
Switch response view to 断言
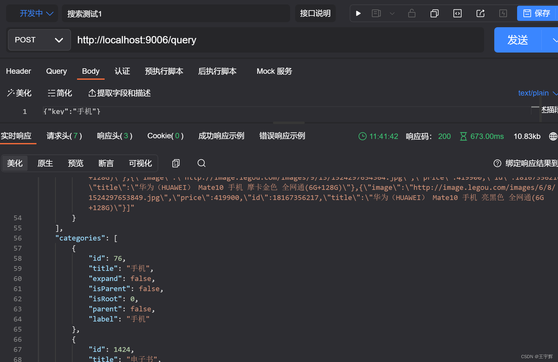106,163
